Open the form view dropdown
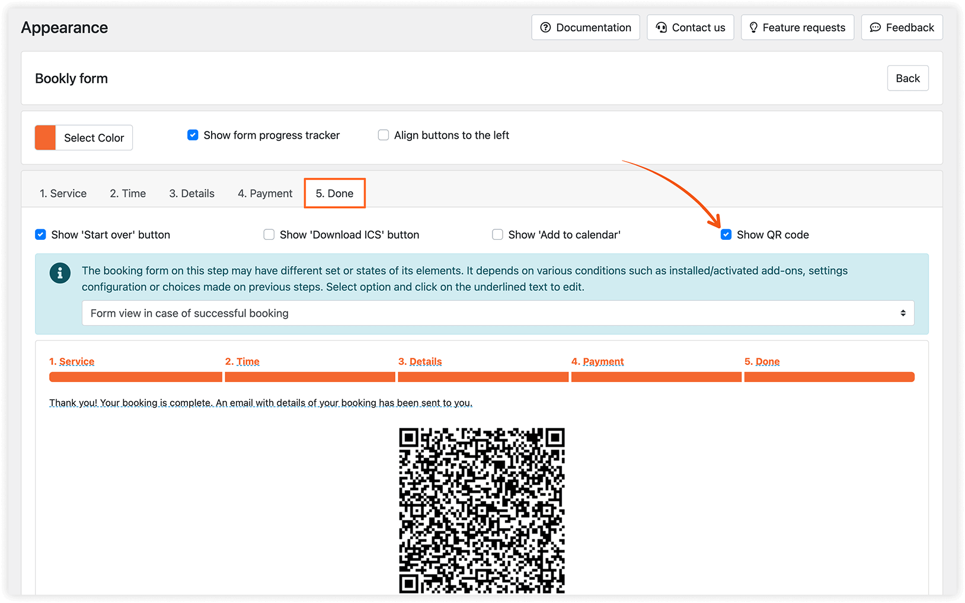Screen dimensions: 965x603 coord(498,313)
